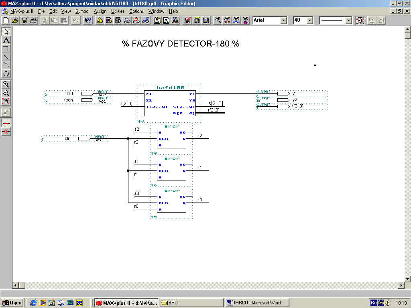
Task: Open the Utilities menu
Action: 118,11
